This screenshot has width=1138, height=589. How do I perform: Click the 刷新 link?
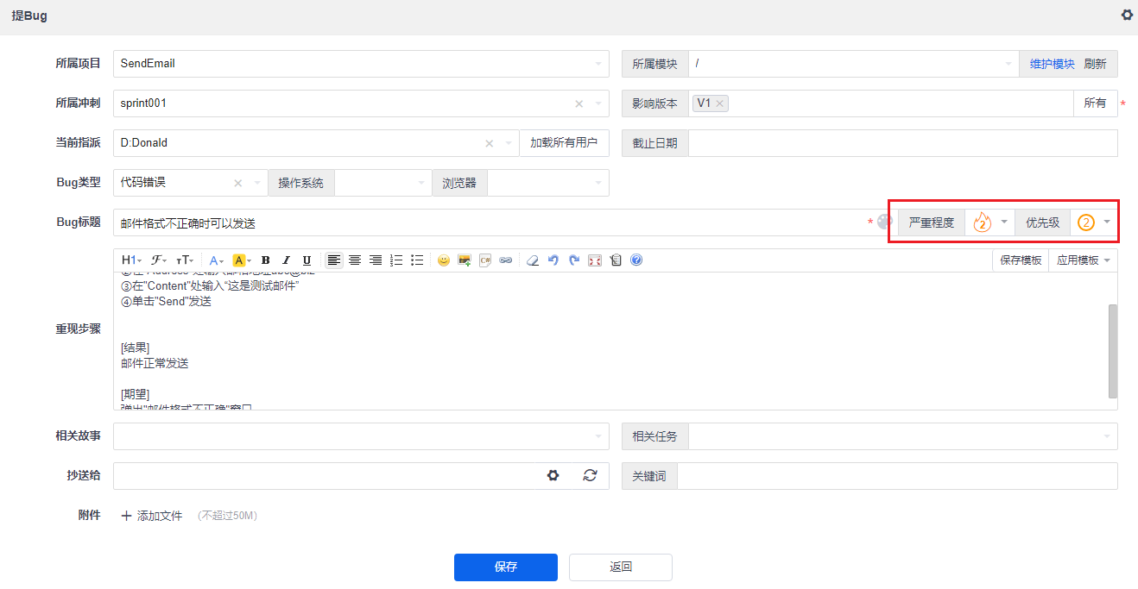[1095, 64]
